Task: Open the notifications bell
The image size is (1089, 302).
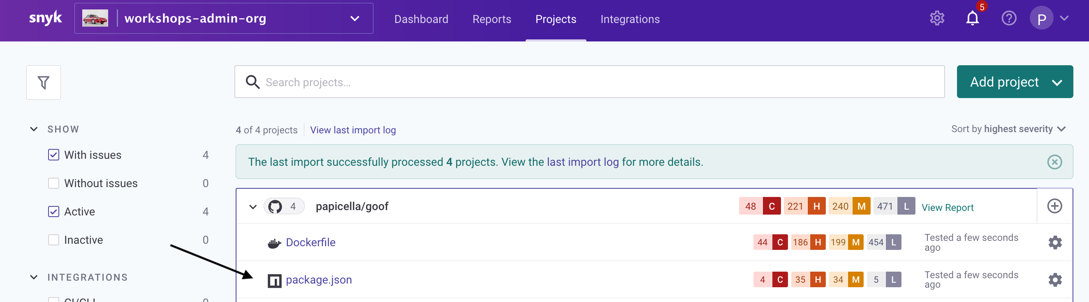Action: click(972, 18)
